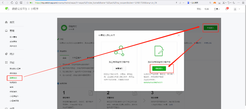Click the step 2 signed-agreement icon
Viewport: 246px width, 109px height.
pos(135,93)
